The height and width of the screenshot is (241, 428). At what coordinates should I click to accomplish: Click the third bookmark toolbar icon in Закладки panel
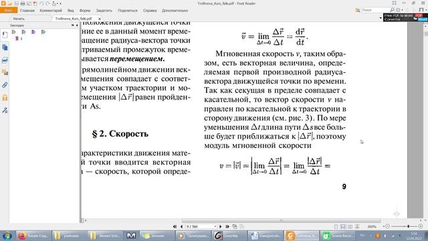(x=33, y=32)
